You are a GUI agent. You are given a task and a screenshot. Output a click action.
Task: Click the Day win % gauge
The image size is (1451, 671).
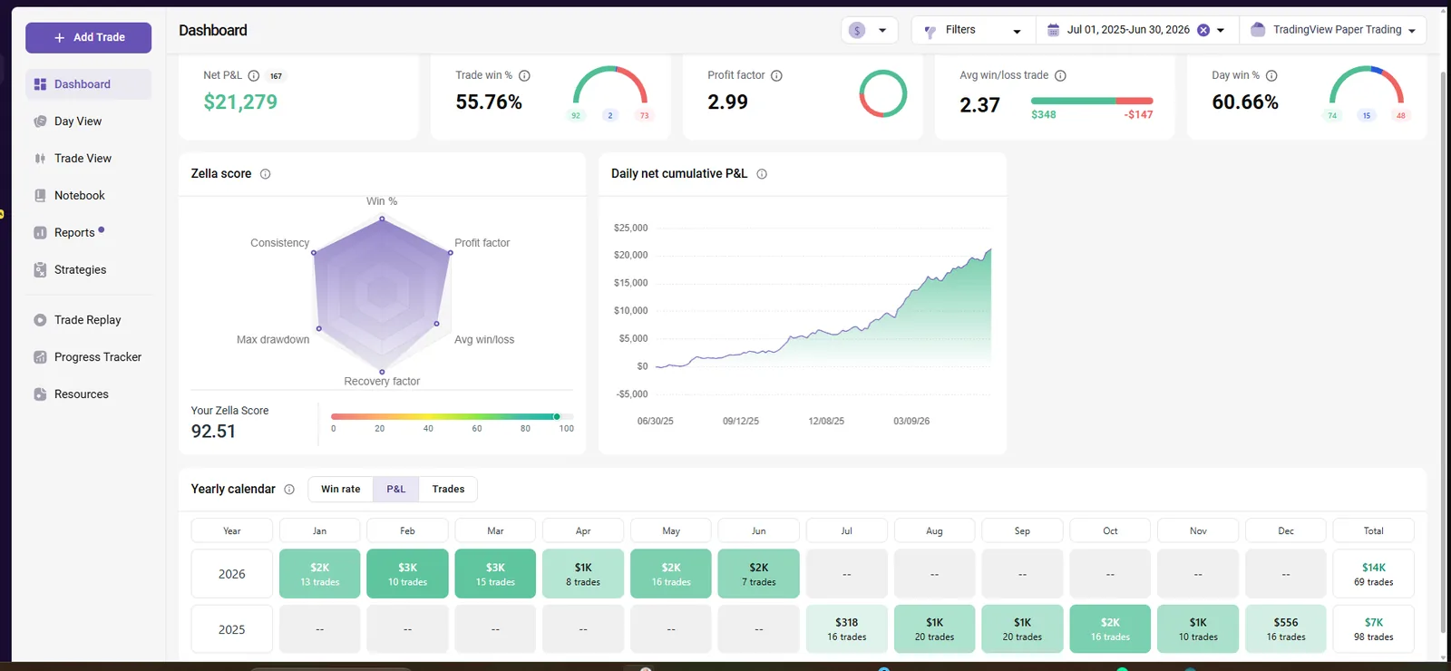pos(1367,84)
